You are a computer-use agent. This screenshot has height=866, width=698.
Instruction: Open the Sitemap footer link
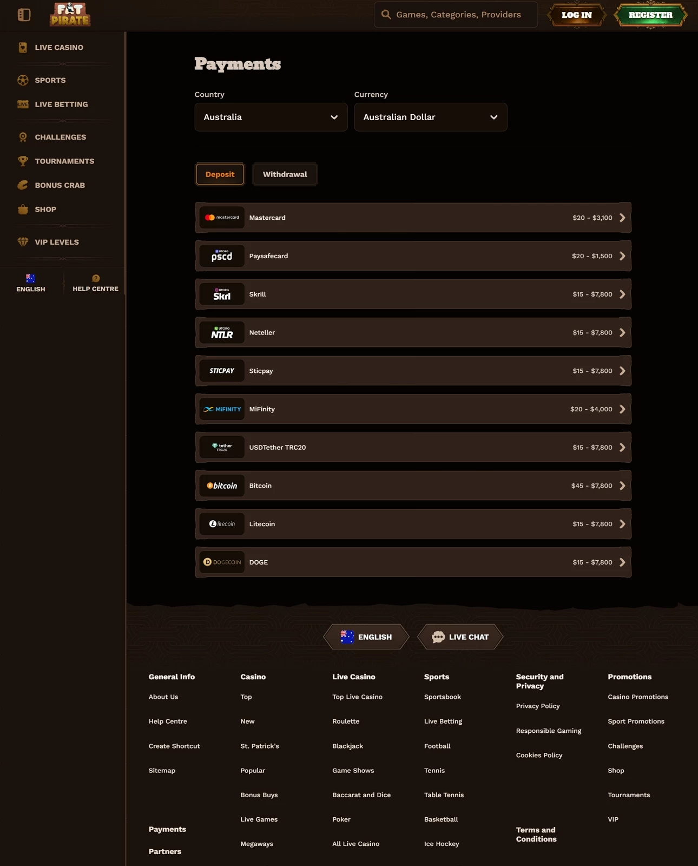click(162, 771)
